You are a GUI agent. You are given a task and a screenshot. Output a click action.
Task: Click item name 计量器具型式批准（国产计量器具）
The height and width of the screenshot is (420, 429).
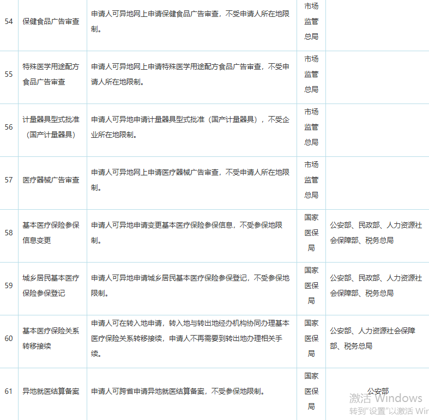coord(51,127)
